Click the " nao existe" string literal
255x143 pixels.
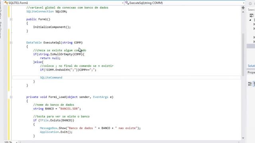126,128
